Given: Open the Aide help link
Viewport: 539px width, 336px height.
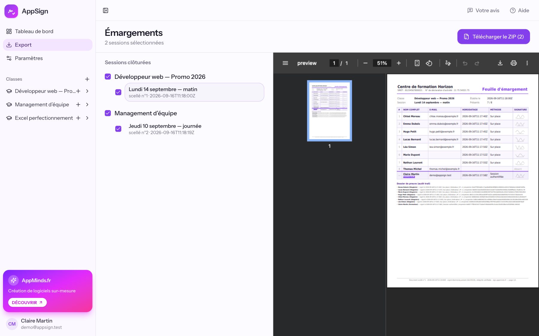Looking at the screenshot, I should 520,10.
